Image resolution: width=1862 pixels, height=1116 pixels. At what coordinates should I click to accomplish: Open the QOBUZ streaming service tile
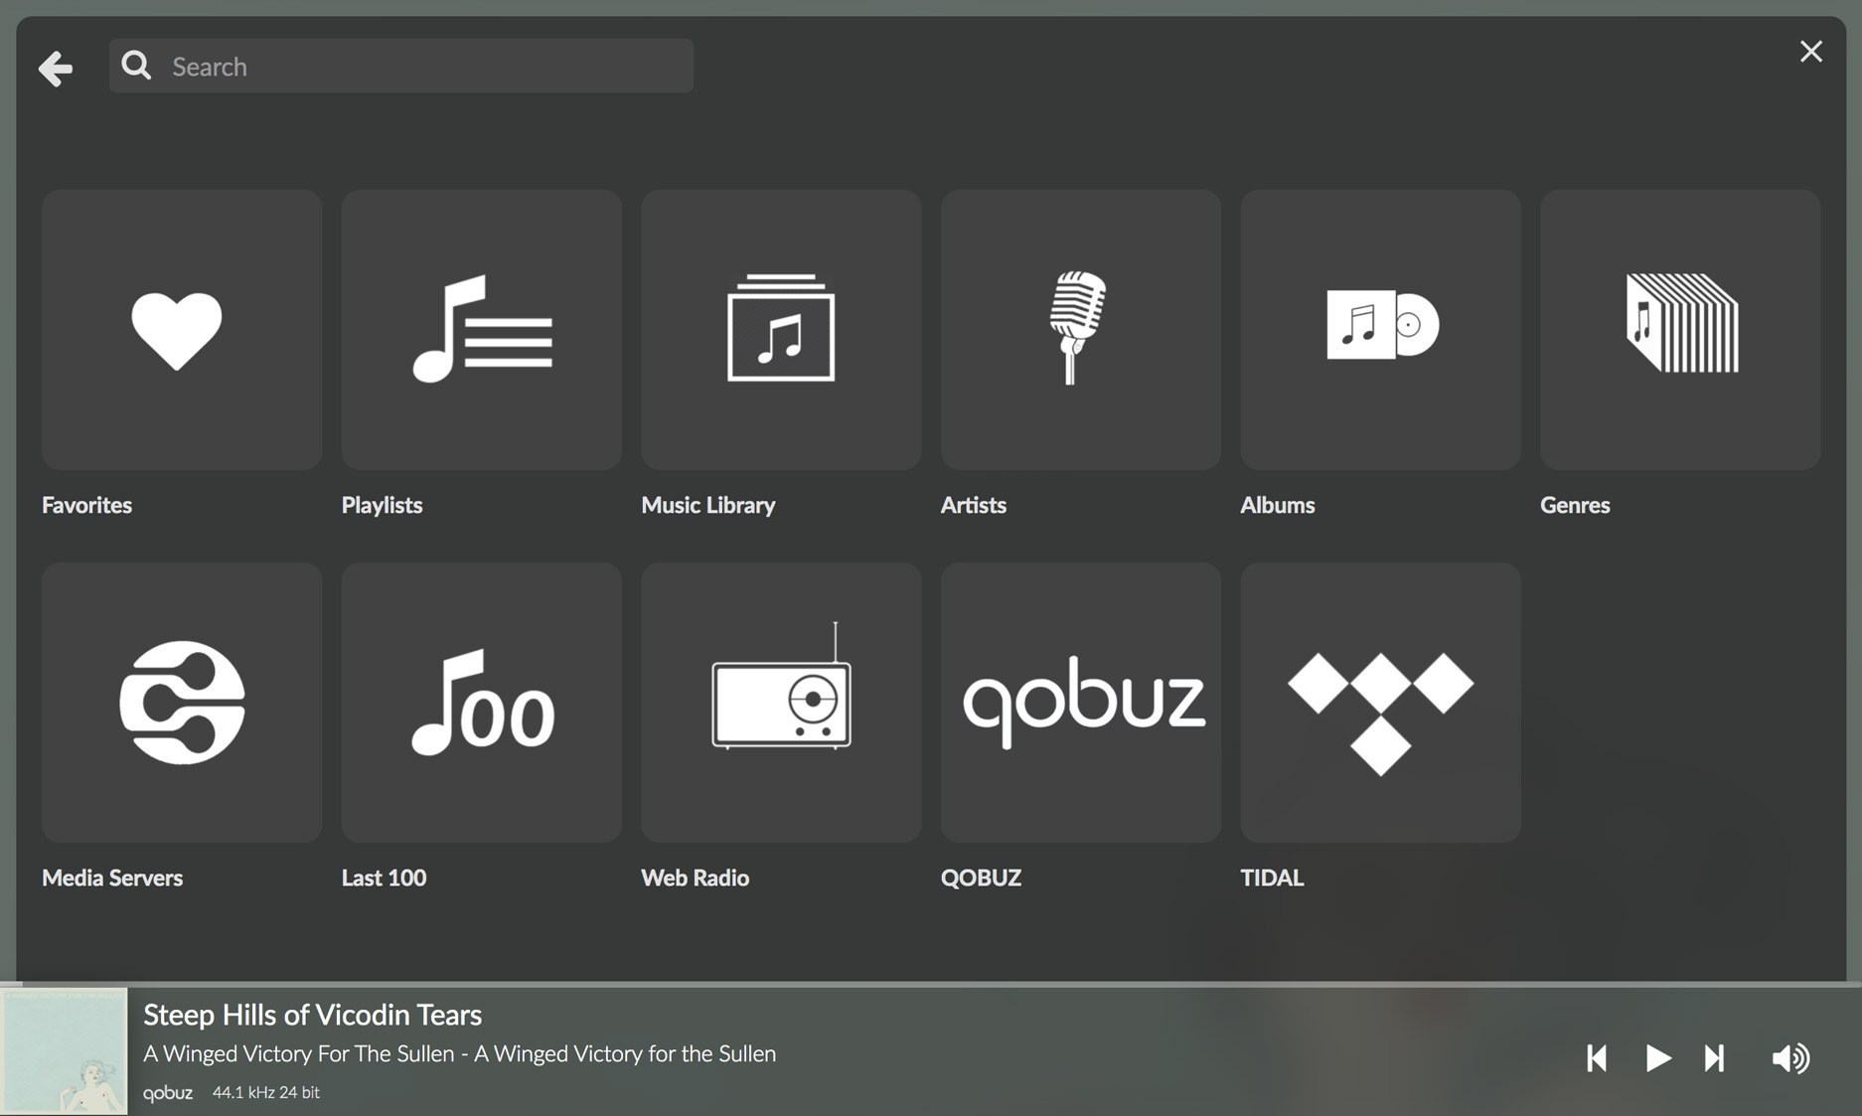click(1080, 703)
